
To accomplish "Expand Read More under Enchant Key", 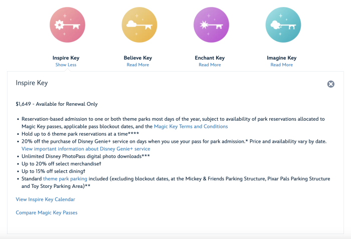I will [x=210, y=65].
